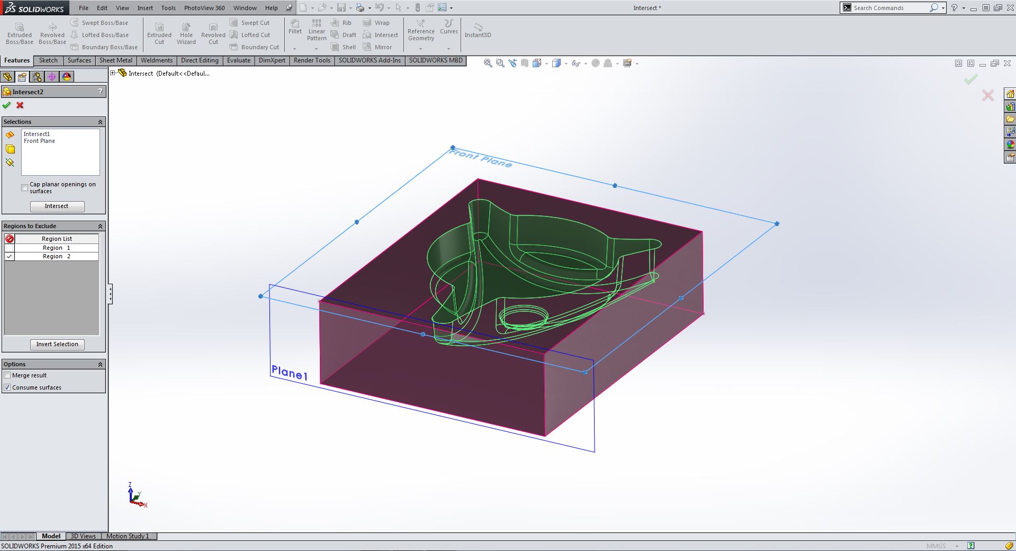Select the Instant3D toolbar icon
The image size is (1016, 551).
click(x=478, y=30)
